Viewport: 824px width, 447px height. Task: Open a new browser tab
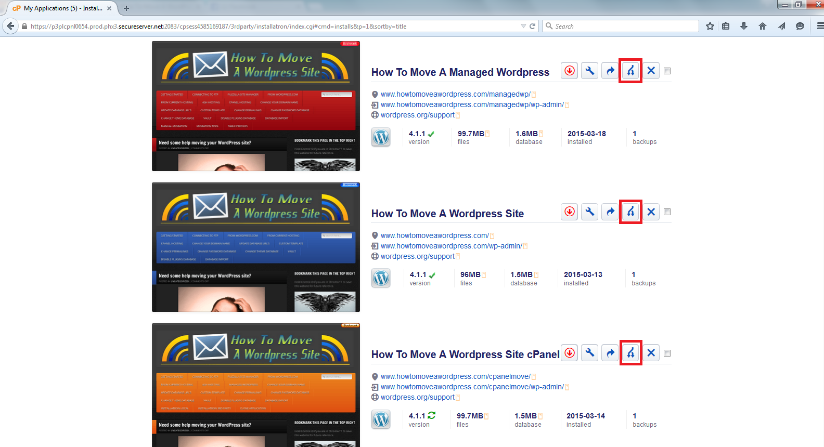coord(126,8)
